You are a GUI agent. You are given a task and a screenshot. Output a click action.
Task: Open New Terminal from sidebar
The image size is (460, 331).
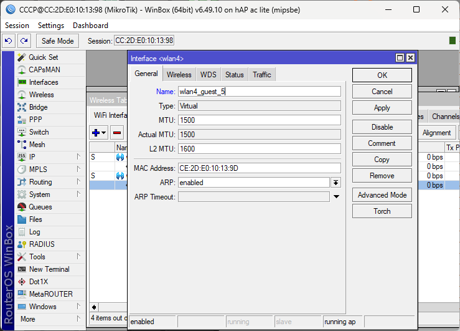[49, 269]
